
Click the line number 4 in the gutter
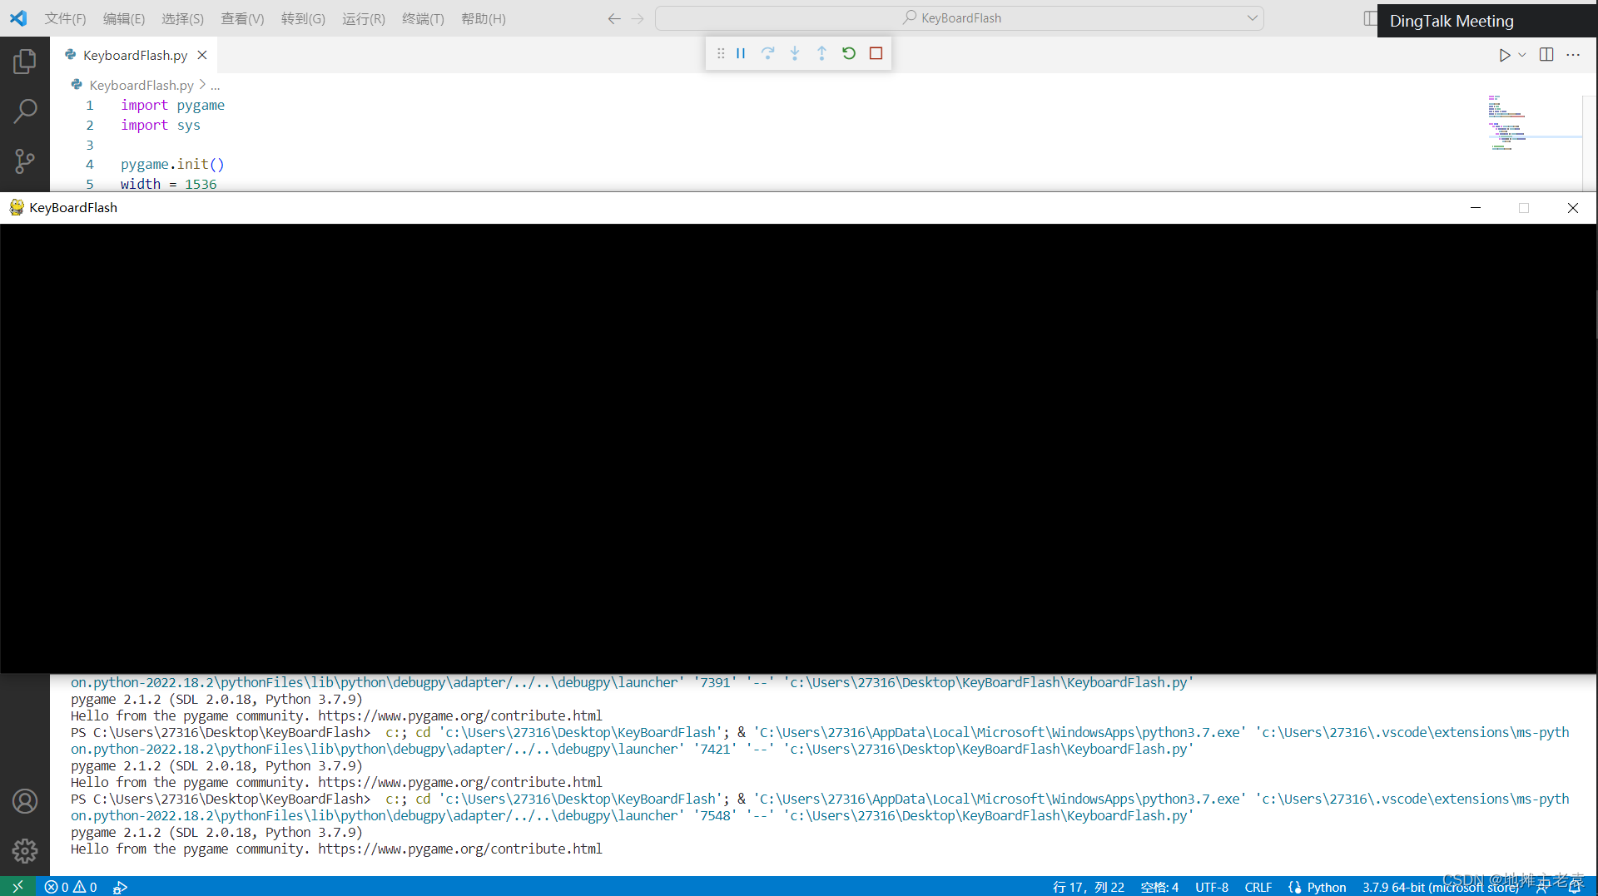tap(90, 164)
